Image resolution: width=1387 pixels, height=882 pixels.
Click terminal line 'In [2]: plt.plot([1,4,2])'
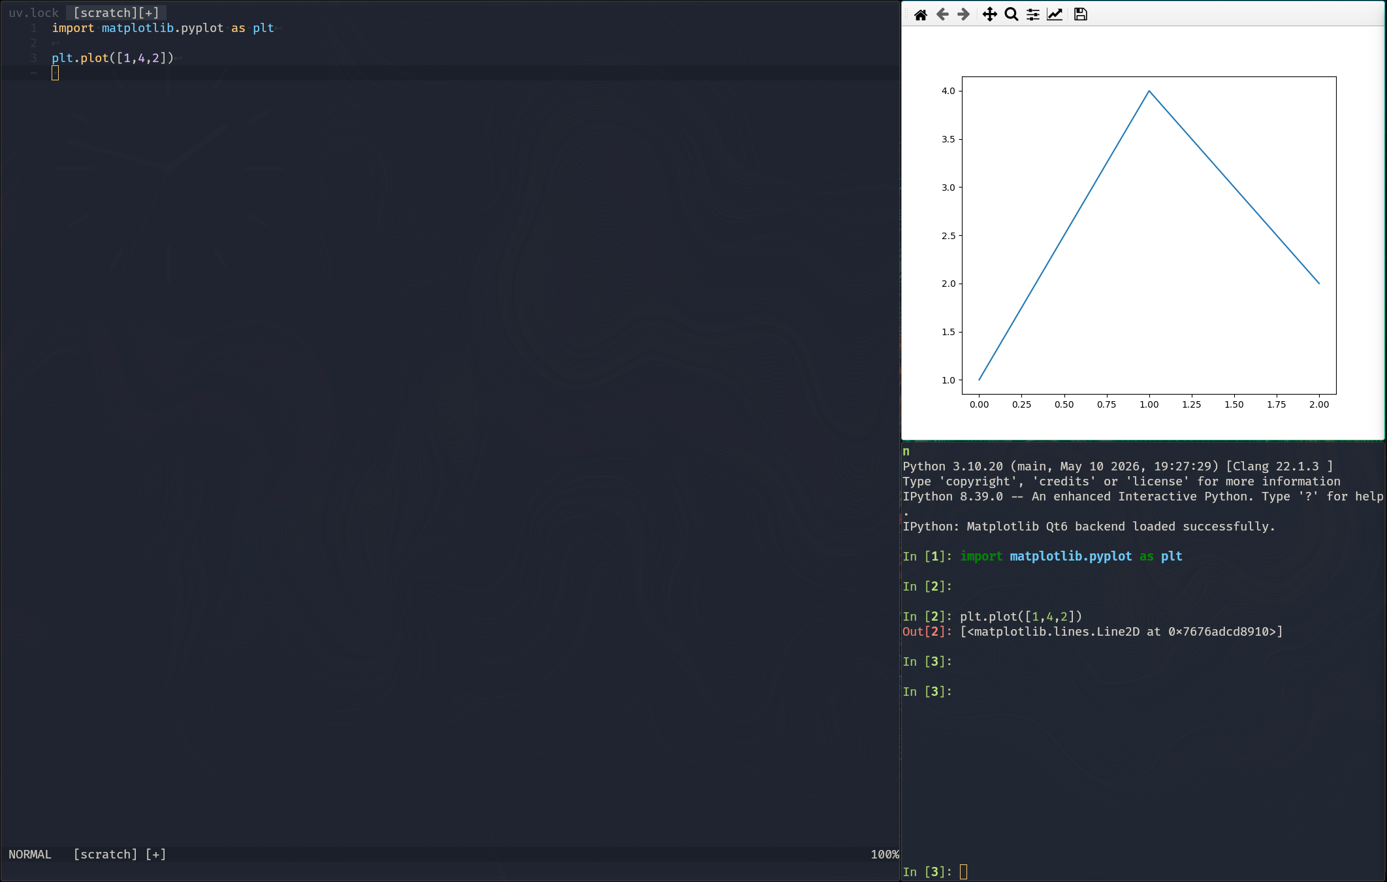[x=992, y=617]
